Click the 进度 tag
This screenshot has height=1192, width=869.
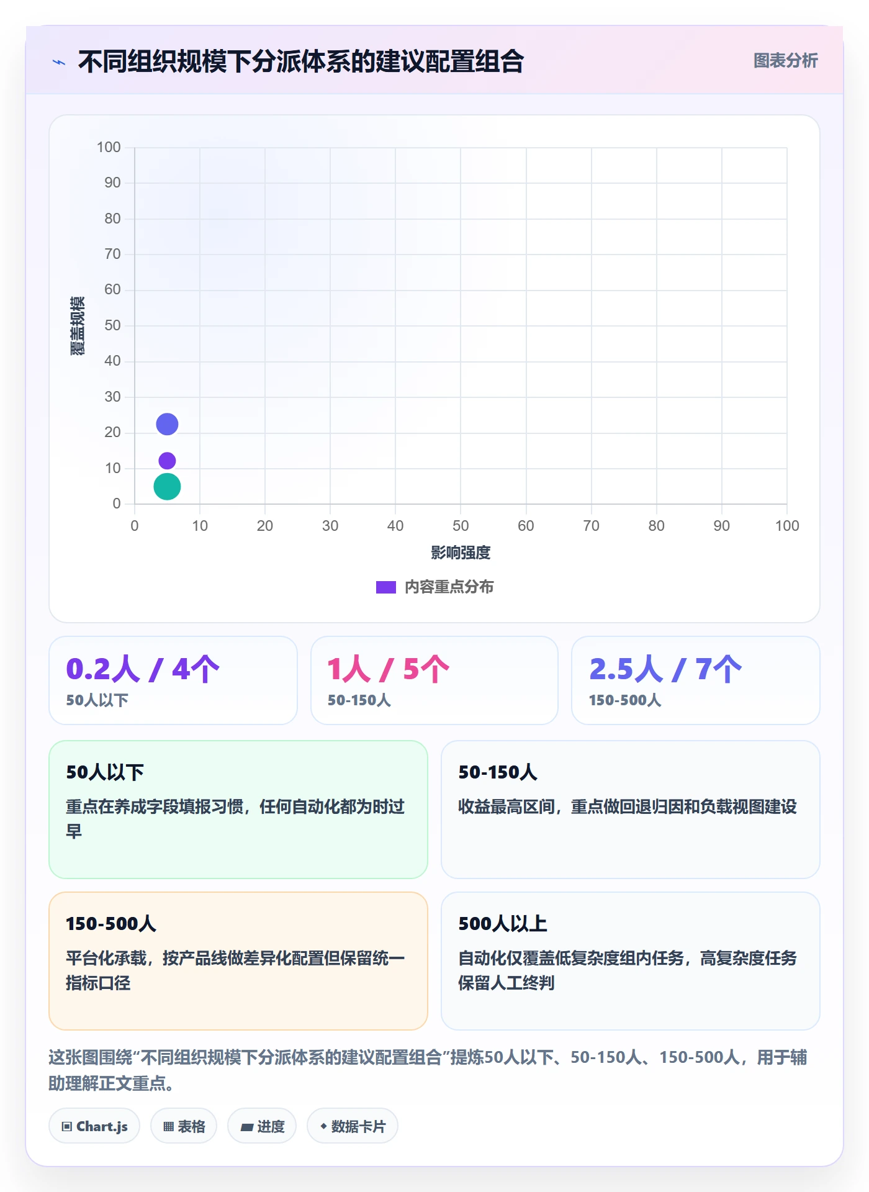tap(262, 1126)
